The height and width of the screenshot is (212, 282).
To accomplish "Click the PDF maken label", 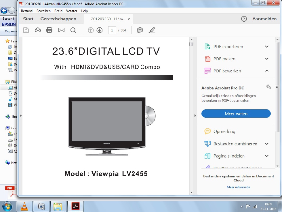I will coord(224,59).
